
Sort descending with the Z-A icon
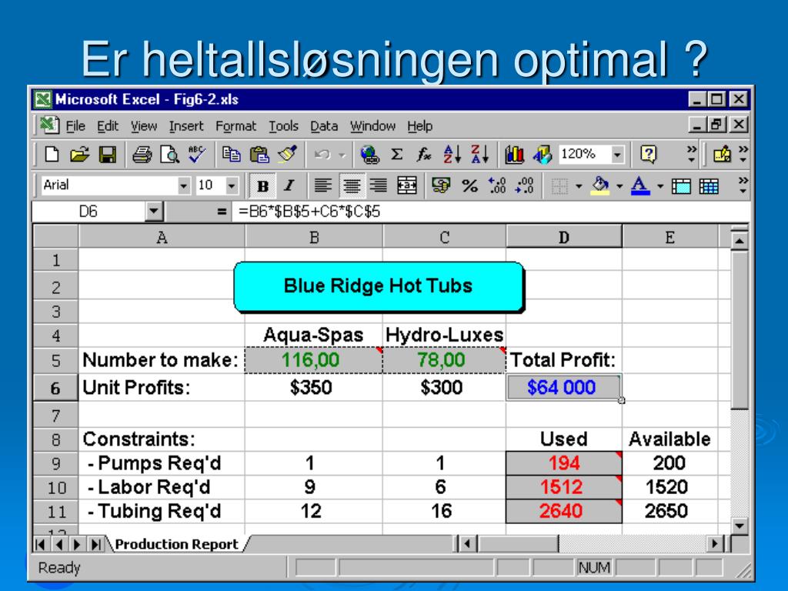point(479,154)
